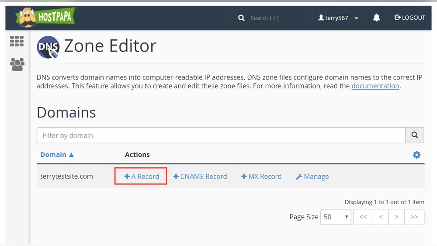Click the domain filter magnifier button
The image size is (437, 246).
pyautogui.click(x=415, y=135)
